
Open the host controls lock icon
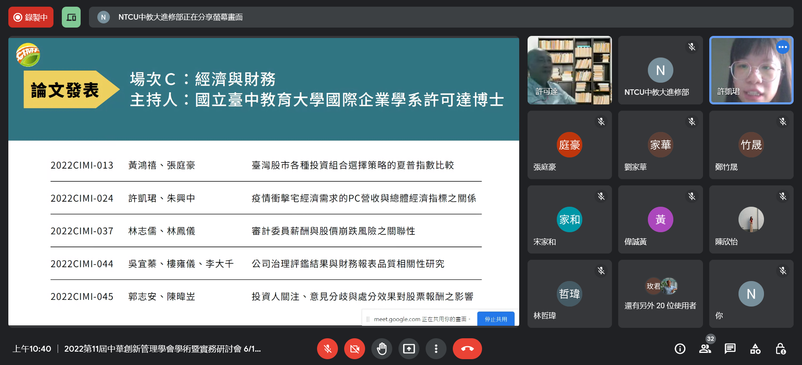780,349
